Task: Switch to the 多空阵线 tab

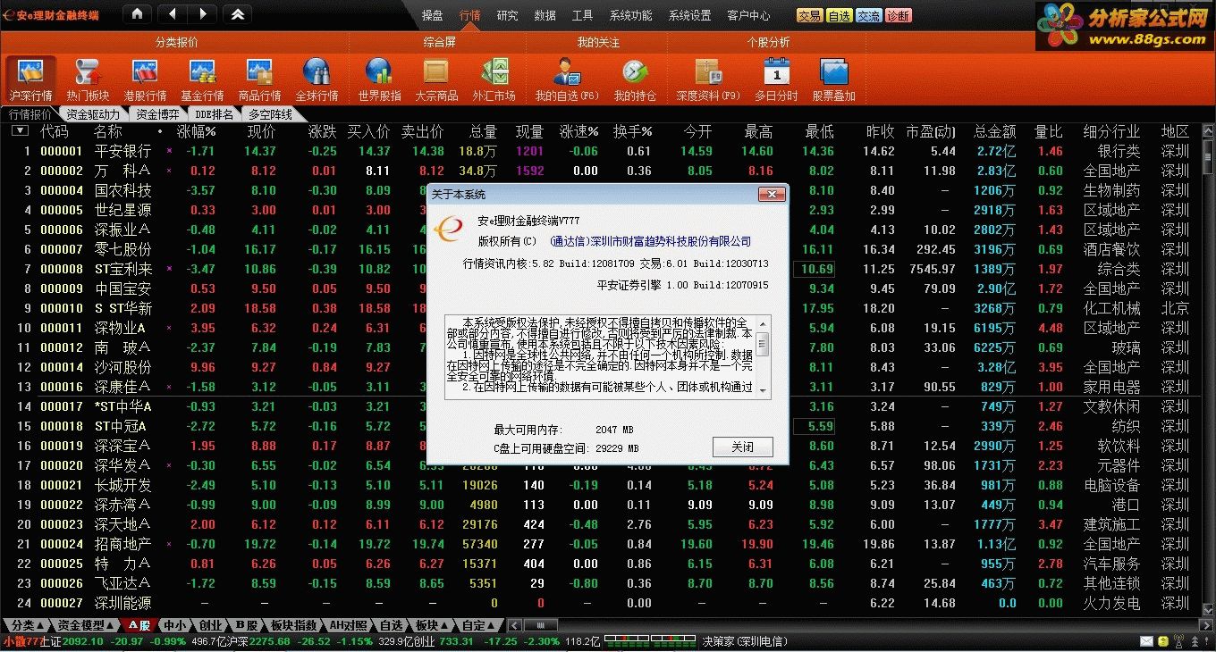Action: tap(271, 114)
